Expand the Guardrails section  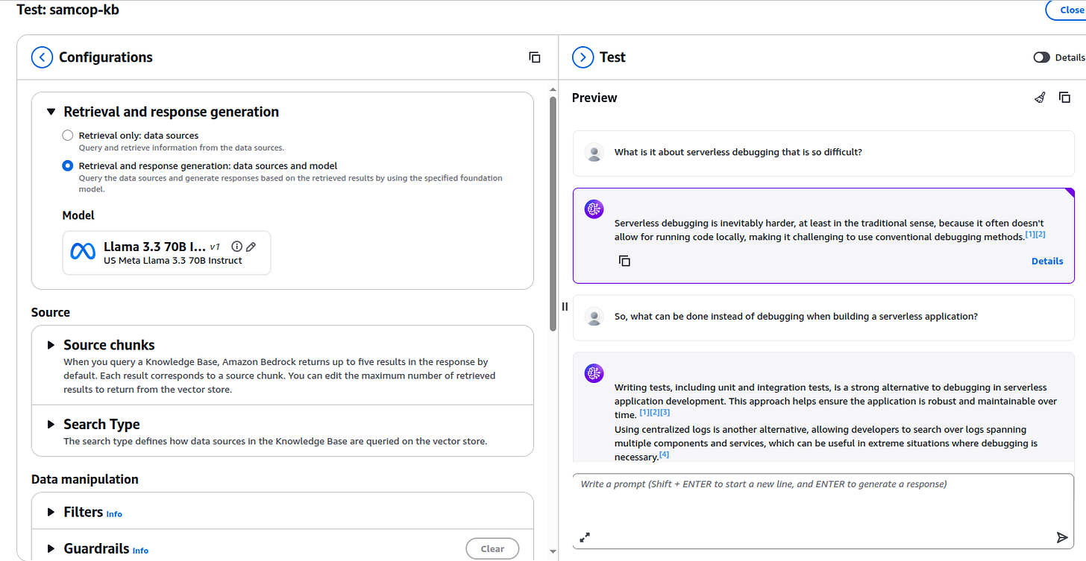click(x=51, y=548)
